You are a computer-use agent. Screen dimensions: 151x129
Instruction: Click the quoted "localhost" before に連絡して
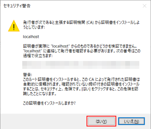(x=32, y=51)
